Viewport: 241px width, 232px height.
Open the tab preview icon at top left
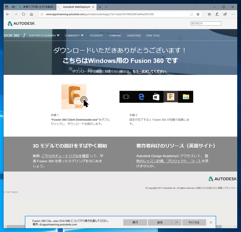pyautogui.click(x=7, y=7)
